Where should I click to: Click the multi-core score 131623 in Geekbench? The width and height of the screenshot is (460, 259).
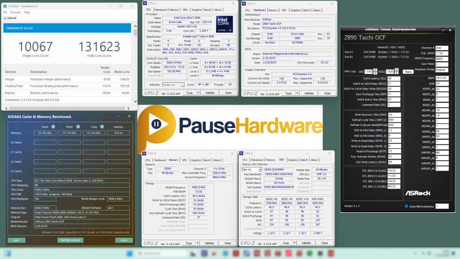pos(99,47)
